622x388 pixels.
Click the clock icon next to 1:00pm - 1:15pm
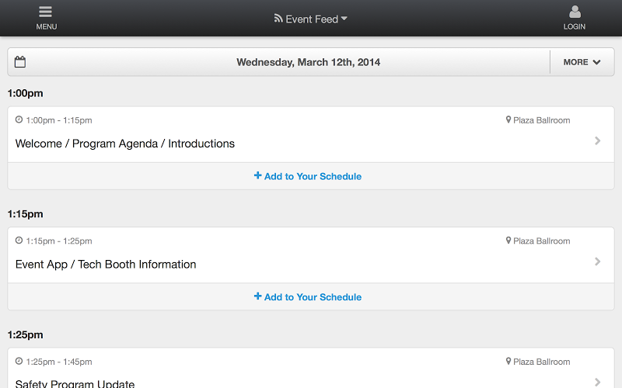pos(19,120)
